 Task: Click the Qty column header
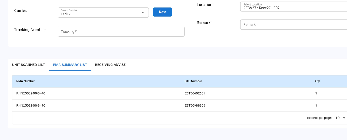[x=318, y=81]
